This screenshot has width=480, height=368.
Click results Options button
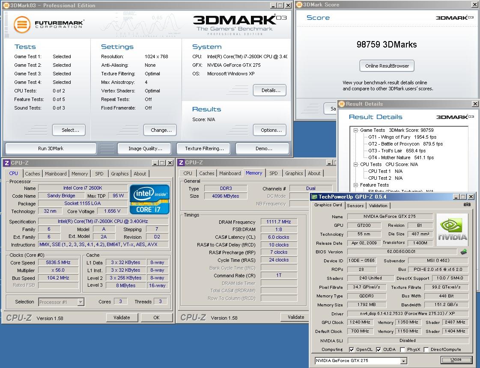coord(270,130)
